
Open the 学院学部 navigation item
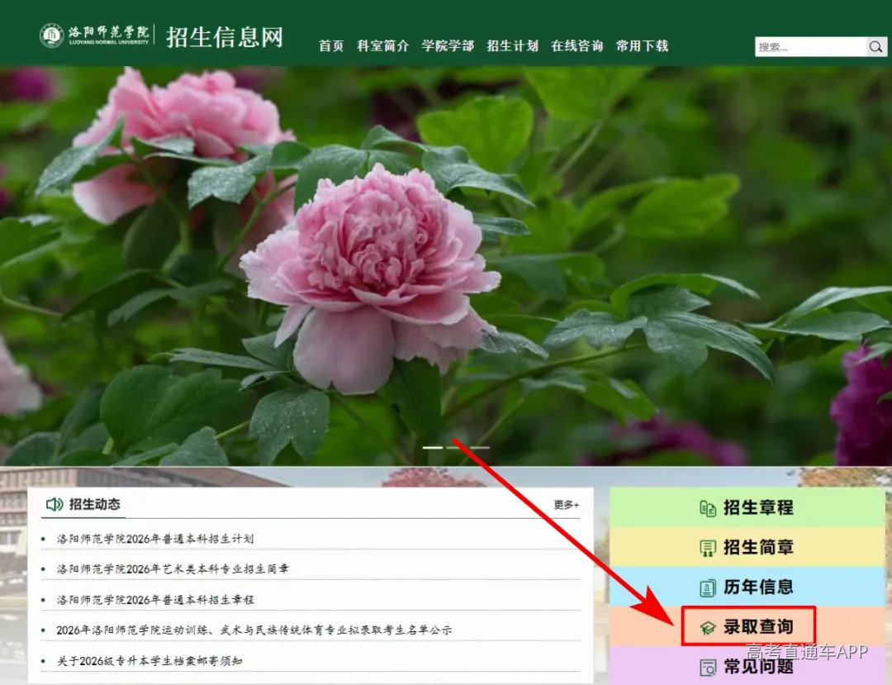tap(448, 46)
